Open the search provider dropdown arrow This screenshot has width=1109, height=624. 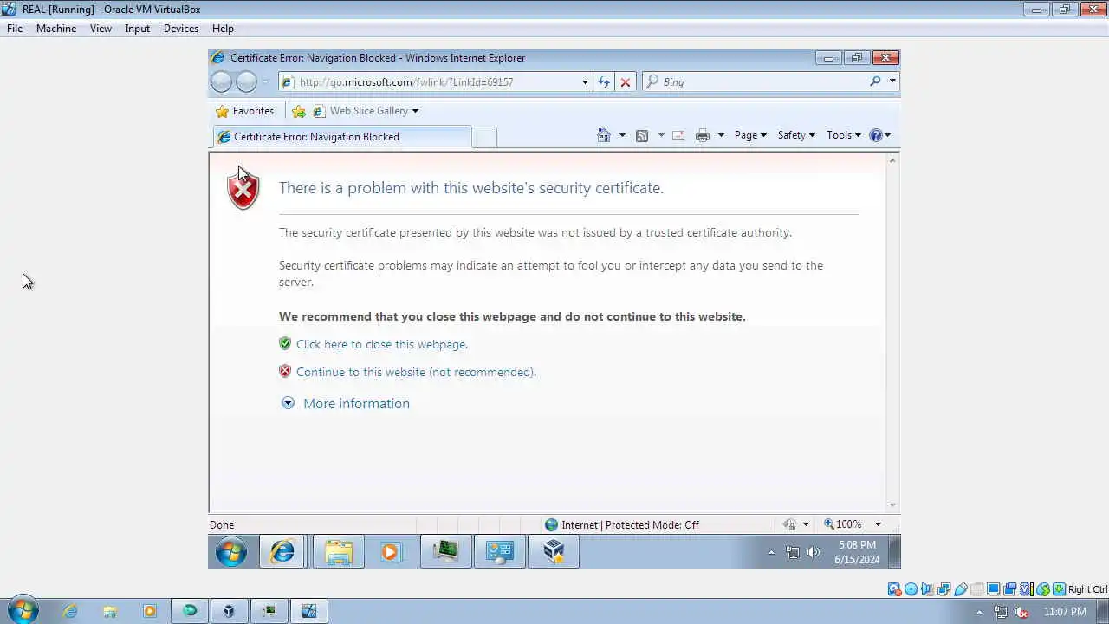click(x=892, y=81)
